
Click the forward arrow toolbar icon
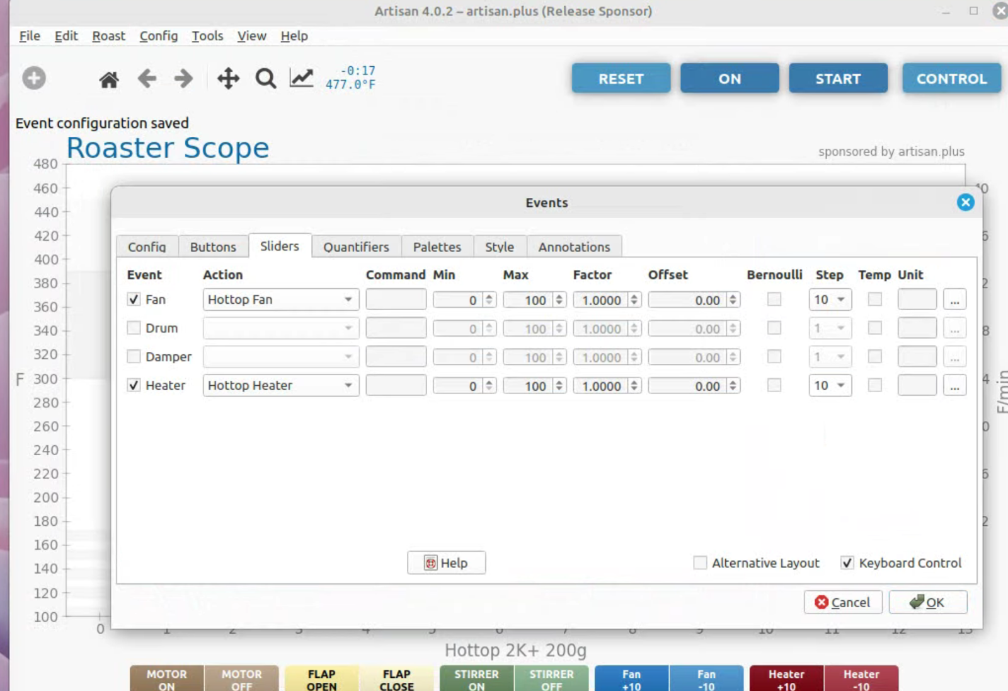[x=183, y=79]
